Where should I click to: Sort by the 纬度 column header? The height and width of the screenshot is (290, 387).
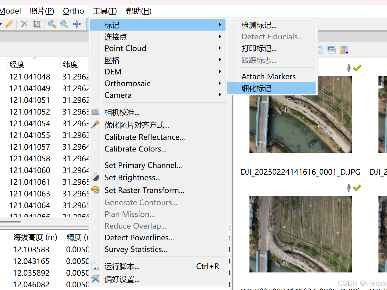[x=75, y=64]
